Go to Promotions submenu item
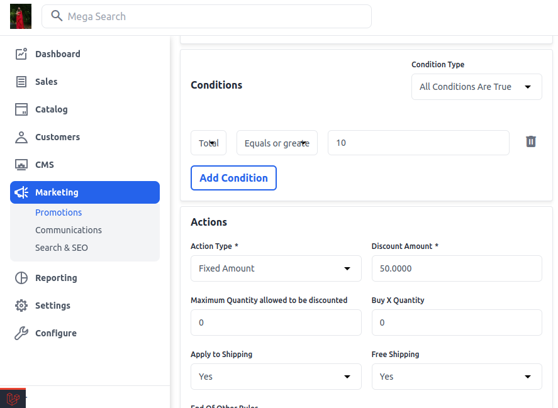The width and height of the screenshot is (558, 408). coord(59,212)
